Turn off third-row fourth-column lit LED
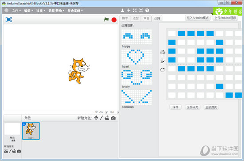This screenshot has height=161, width=244. [x=201, y=51]
